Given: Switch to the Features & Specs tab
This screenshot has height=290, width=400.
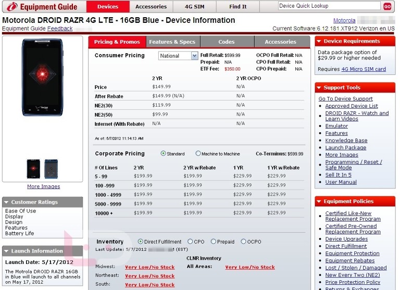Looking at the screenshot, I should click(x=172, y=42).
